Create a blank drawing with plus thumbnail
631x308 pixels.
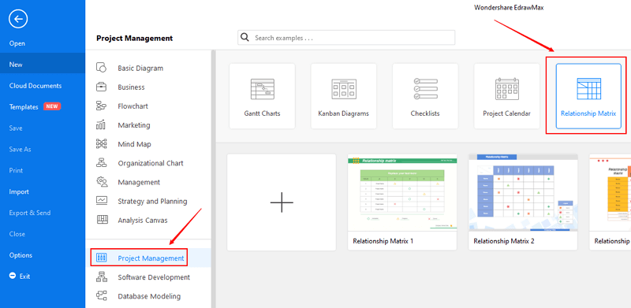coord(282,202)
